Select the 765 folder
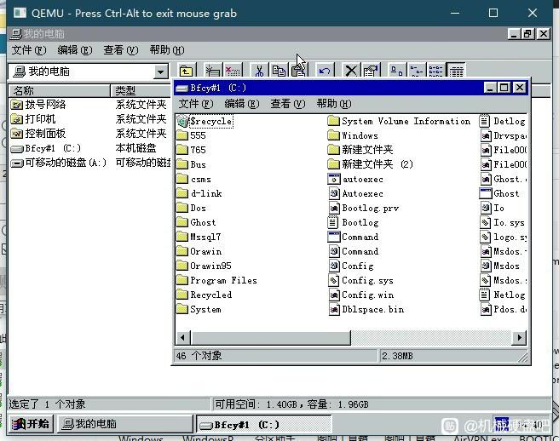The height and width of the screenshot is (441, 559). [191, 150]
